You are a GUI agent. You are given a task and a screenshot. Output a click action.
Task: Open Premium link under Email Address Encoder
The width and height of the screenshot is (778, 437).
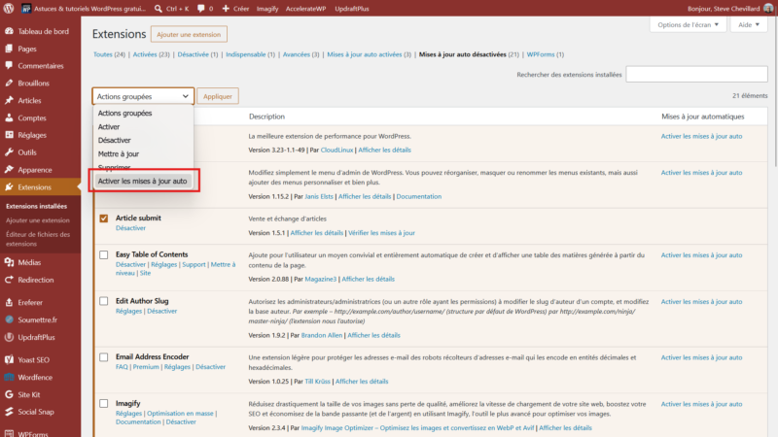coord(146,367)
